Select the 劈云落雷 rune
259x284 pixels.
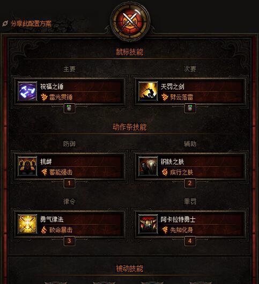(x=181, y=97)
